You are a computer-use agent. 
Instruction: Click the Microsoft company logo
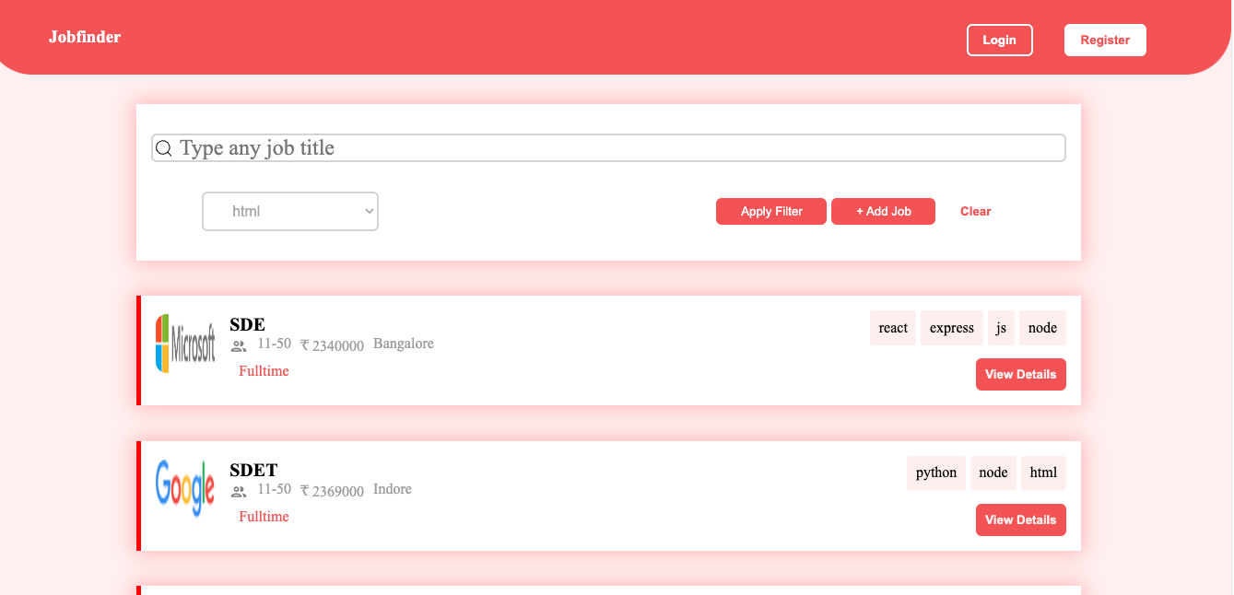point(185,344)
